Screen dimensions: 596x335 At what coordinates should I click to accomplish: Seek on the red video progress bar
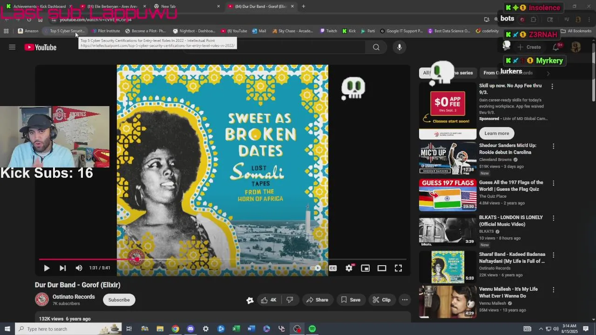pos(223,259)
